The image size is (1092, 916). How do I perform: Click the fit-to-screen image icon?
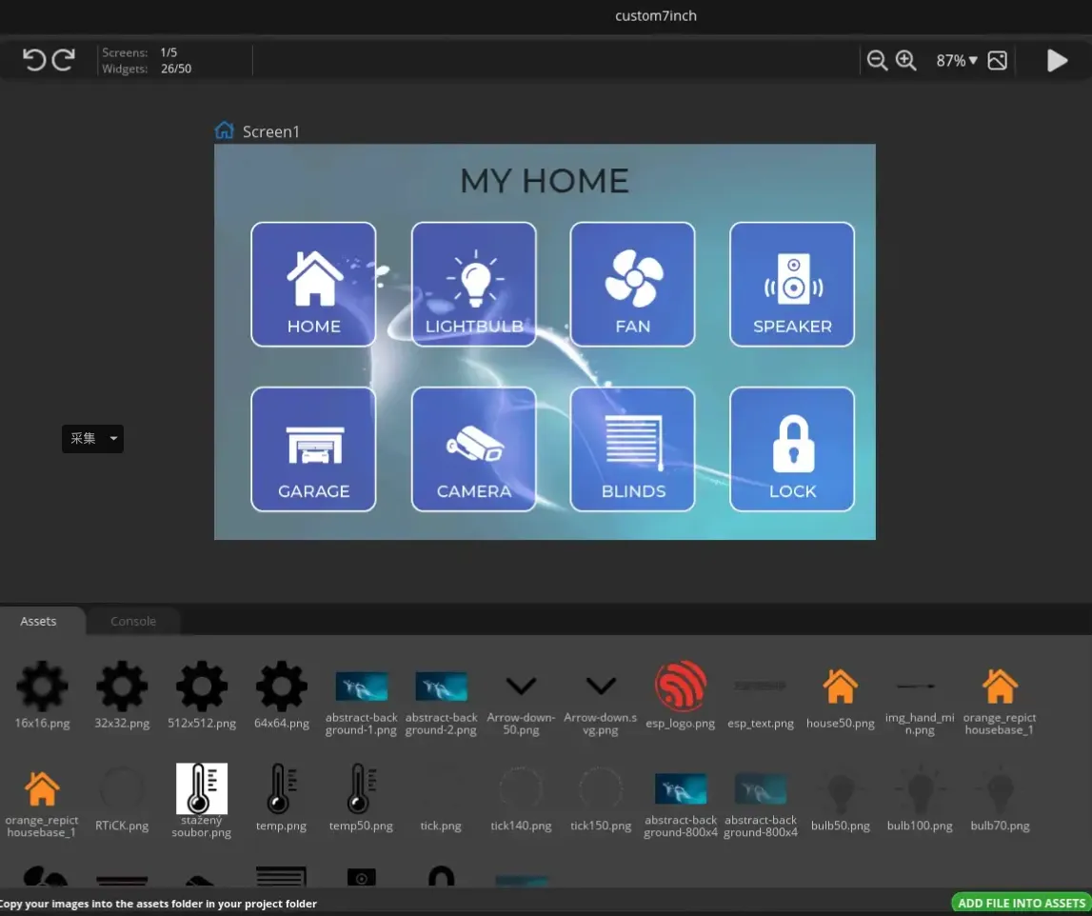(997, 61)
